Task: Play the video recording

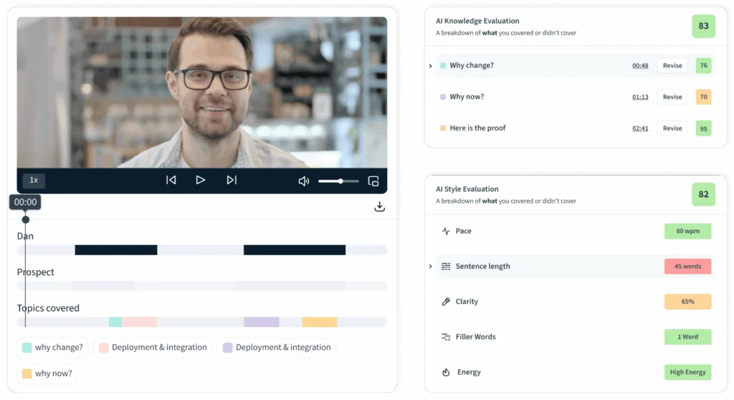Action: coord(201,180)
